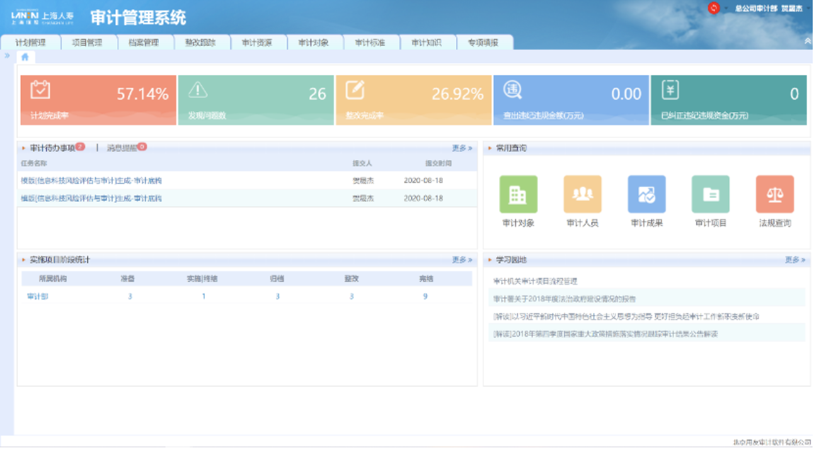The height and width of the screenshot is (460, 814).
Task: Click the red refresh icon at top right
Action: [713, 8]
